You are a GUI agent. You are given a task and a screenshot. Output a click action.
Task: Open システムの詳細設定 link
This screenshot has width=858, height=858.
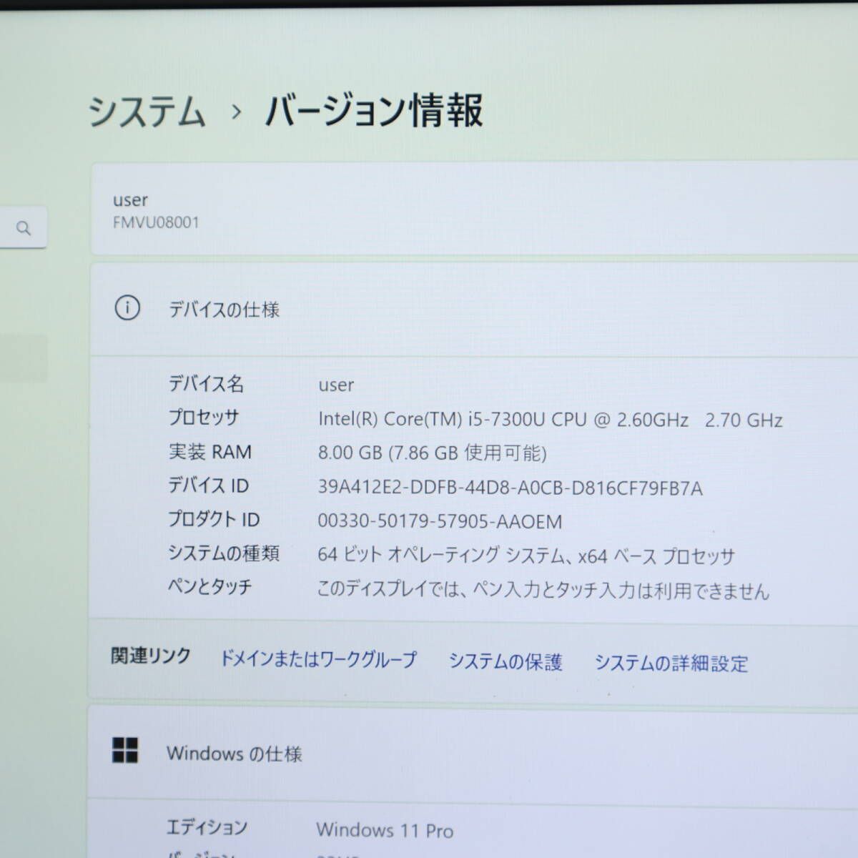(x=671, y=664)
